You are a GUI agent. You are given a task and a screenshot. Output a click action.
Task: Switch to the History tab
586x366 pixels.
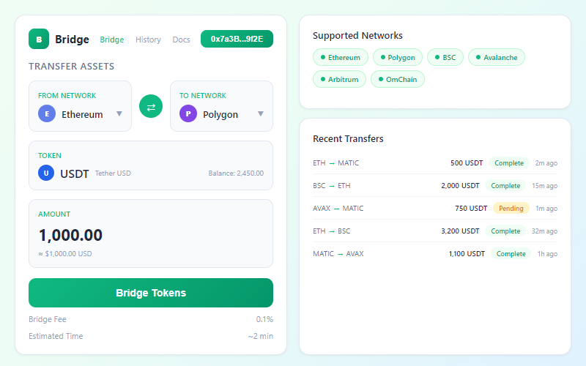(148, 40)
